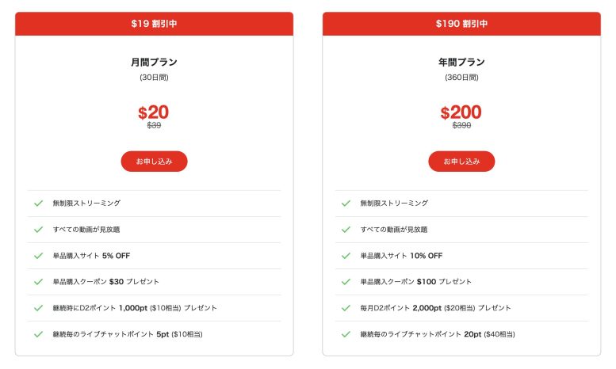The height and width of the screenshot is (369, 616).
Task: Click checkmark next to annual 10% OFF
Action: coord(346,256)
